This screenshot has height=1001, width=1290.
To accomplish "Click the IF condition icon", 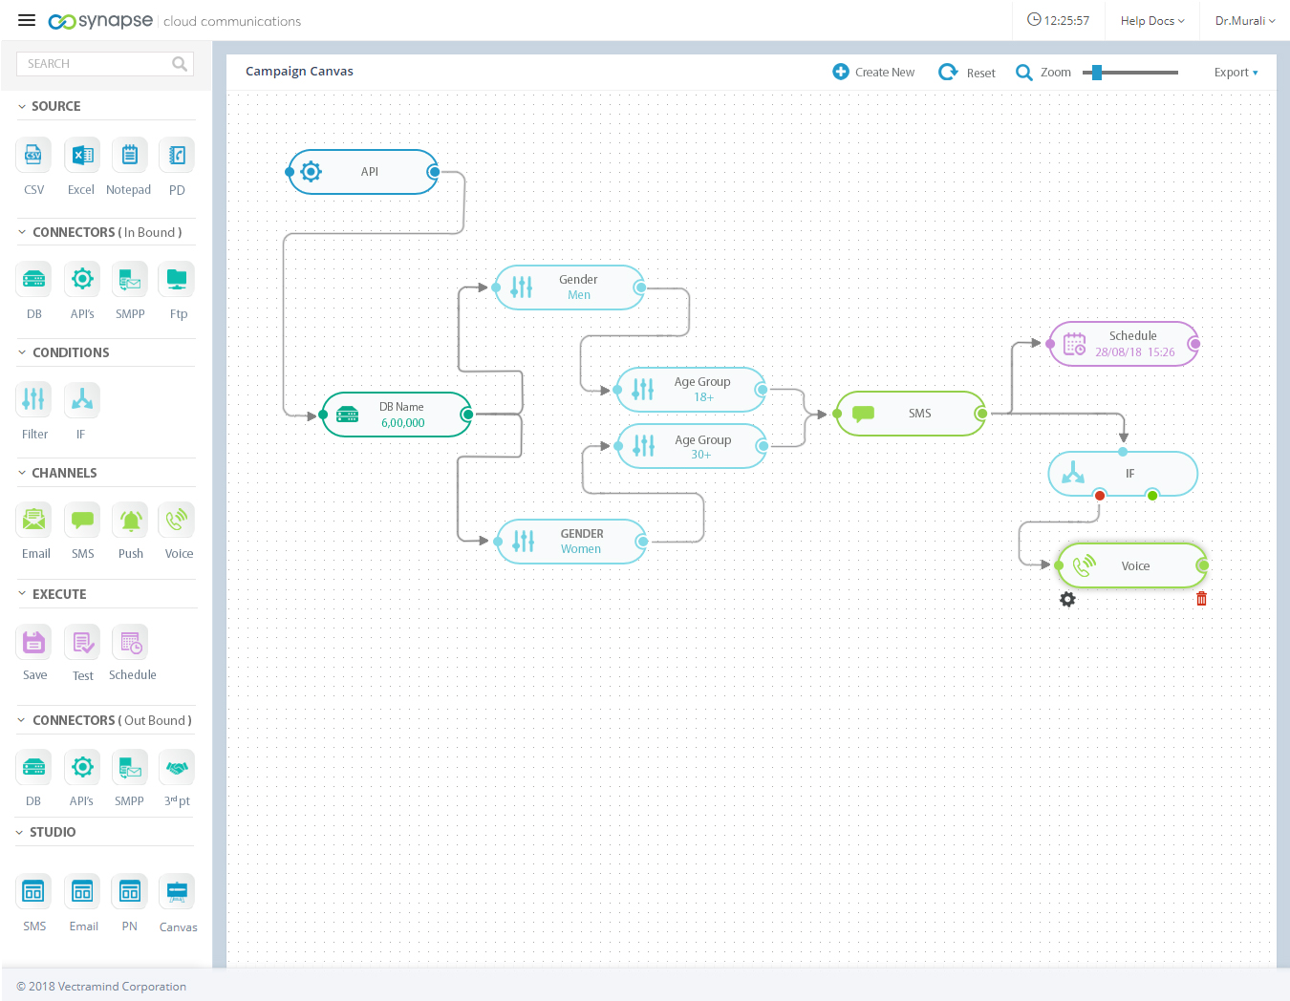I will click(82, 399).
